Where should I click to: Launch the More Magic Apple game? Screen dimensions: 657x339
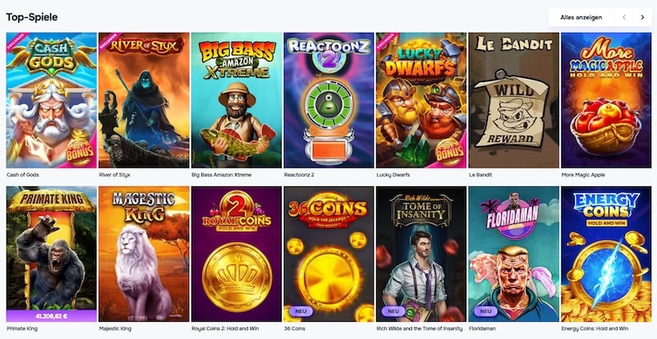click(x=606, y=100)
